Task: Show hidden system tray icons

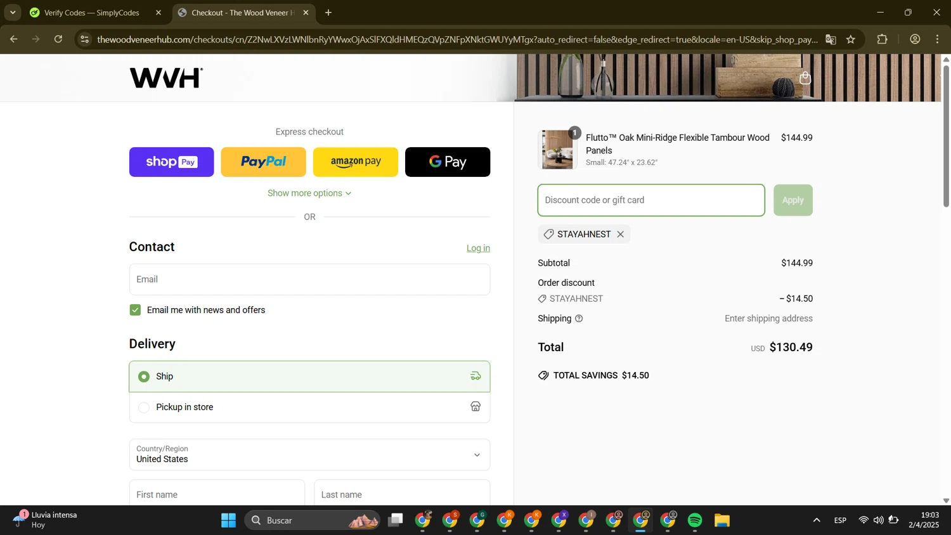Action: click(817, 520)
